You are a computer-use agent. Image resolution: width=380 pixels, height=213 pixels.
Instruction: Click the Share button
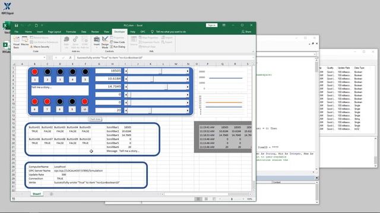tap(246, 31)
